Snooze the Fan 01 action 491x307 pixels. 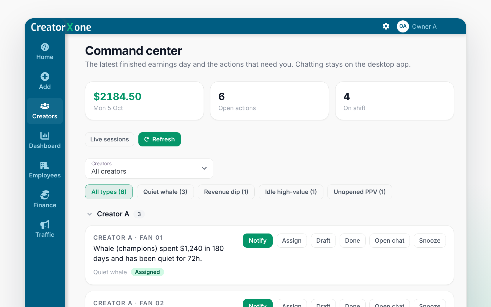coord(430,241)
